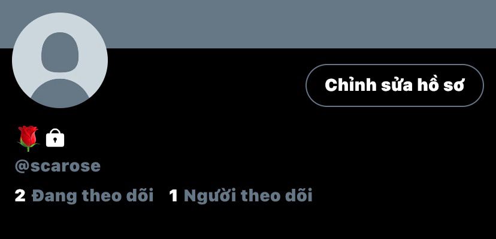
Task: Open the Chỉnh sửa hồ sơ button
Action: pos(394,85)
